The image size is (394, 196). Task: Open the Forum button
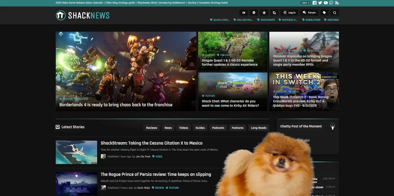[x=309, y=13]
